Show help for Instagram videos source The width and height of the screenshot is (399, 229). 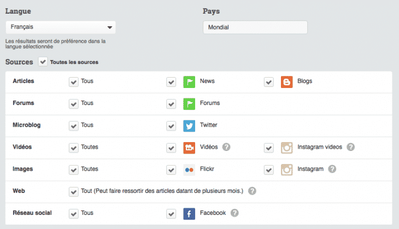(351, 147)
